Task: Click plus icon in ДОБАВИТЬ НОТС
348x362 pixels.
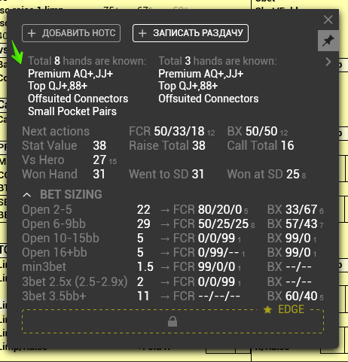Action: pyautogui.click(x=32, y=33)
